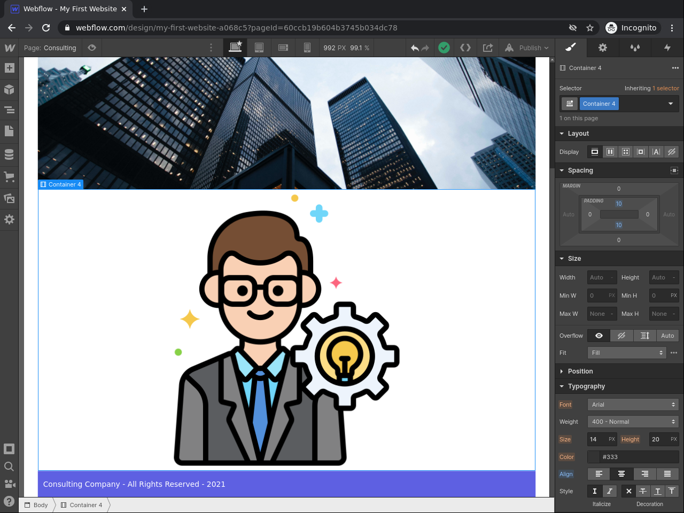
Task: Open the selector dropdown arrow
Action: (671, 104)
